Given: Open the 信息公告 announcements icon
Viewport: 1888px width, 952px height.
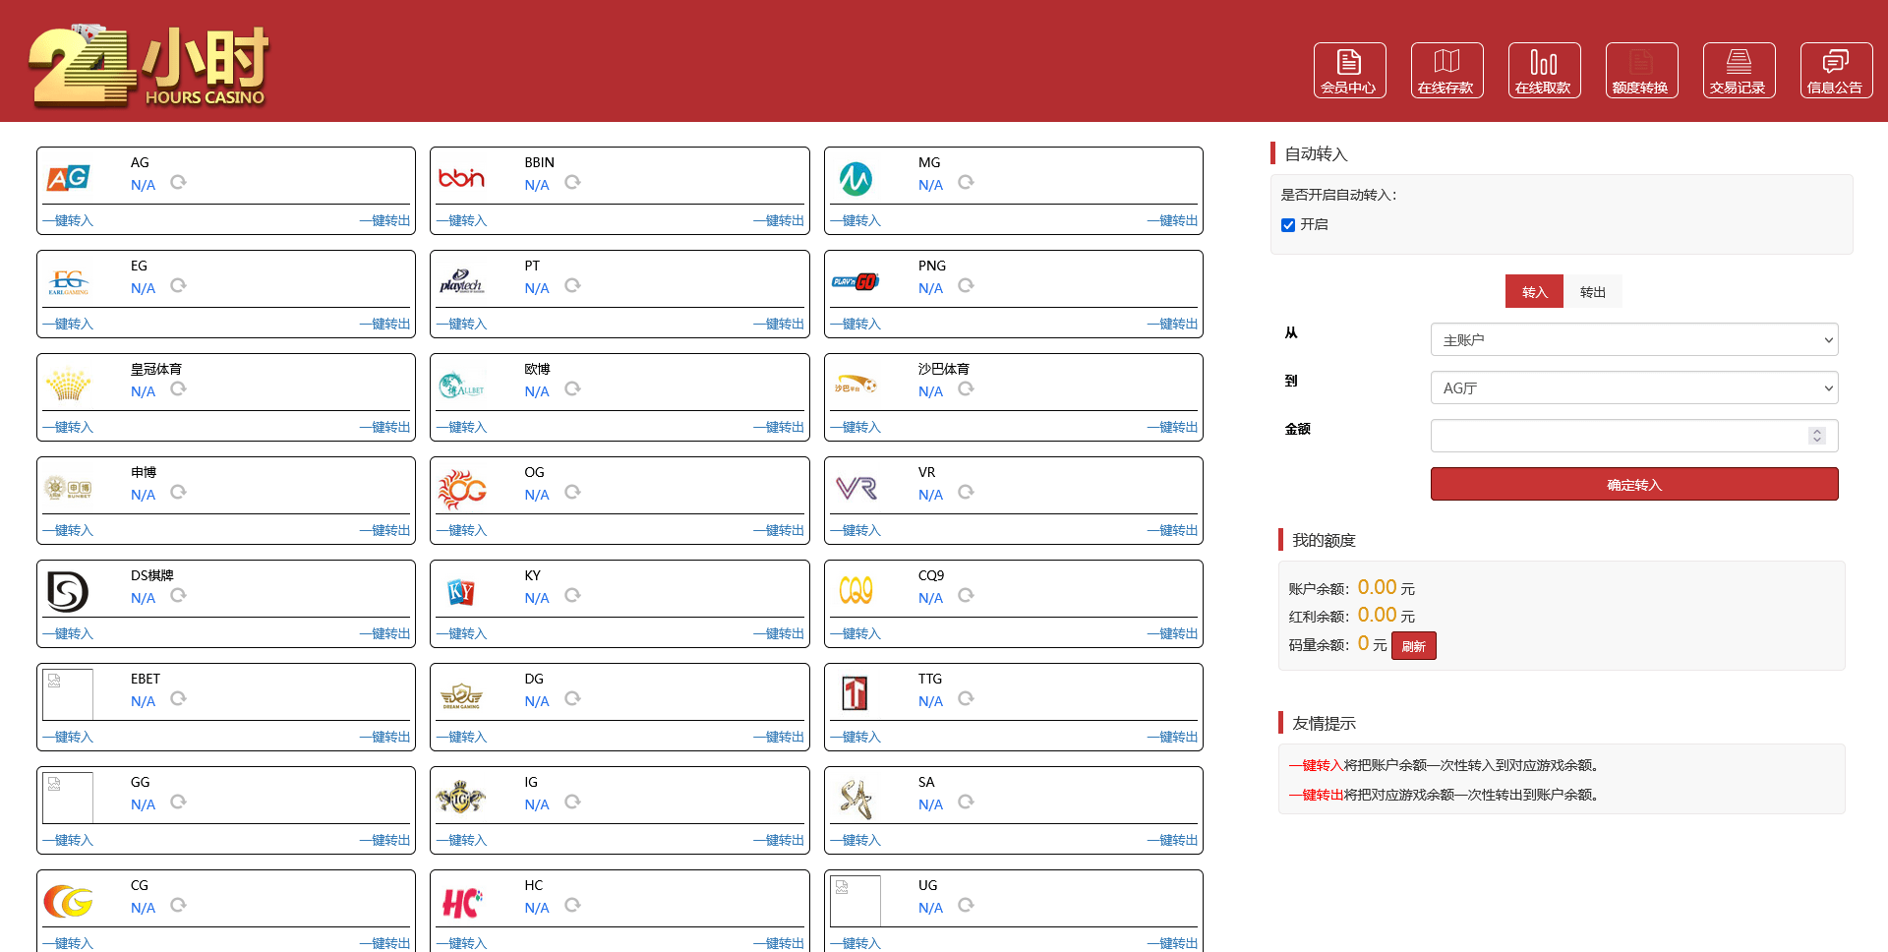Looking at the screenshot, I should tap(1836, 70).
